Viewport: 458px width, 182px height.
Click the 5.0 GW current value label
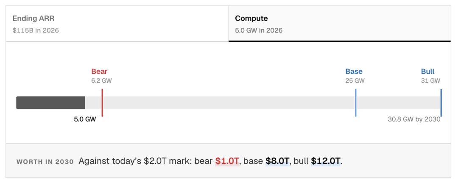coord(85,119)
